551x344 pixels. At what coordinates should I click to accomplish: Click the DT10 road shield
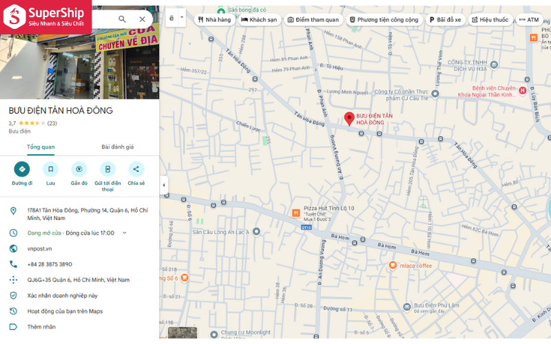point(306,228)
